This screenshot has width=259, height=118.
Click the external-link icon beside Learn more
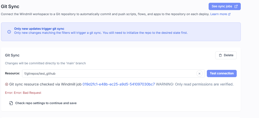click(x=229, y=14)
